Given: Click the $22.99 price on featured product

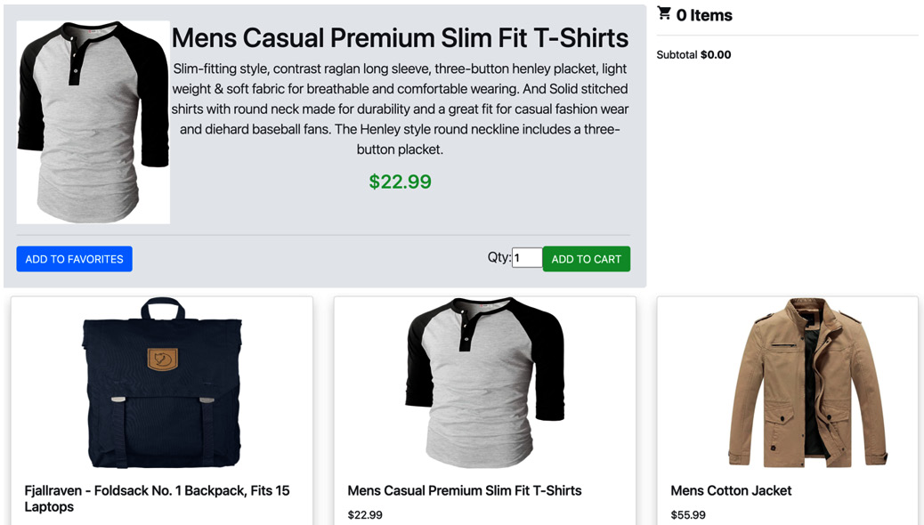Looking at the screenshot, I should coord(400,182).
